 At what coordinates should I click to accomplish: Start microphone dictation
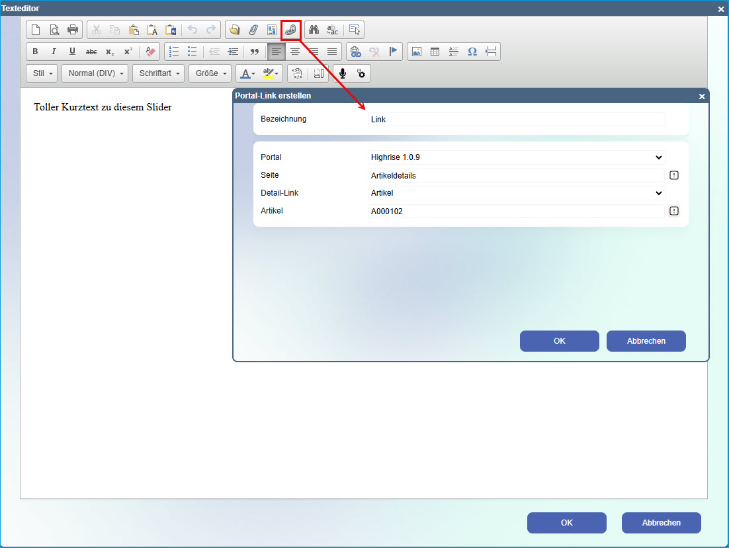pyautogui.click(x=343, y=73)
